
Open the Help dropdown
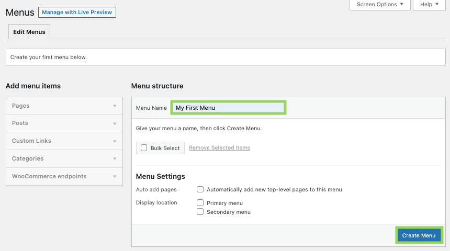(429, 5)
